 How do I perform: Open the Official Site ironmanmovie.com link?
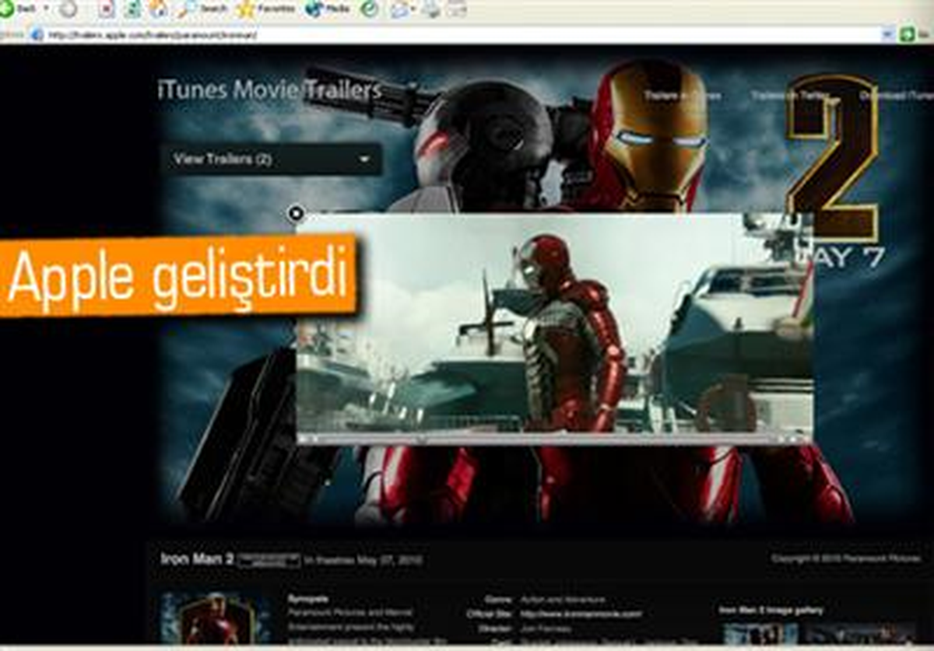(x=581, y=614)
